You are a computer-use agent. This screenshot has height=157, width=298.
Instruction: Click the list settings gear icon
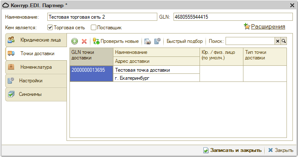(x=157, y=41)
